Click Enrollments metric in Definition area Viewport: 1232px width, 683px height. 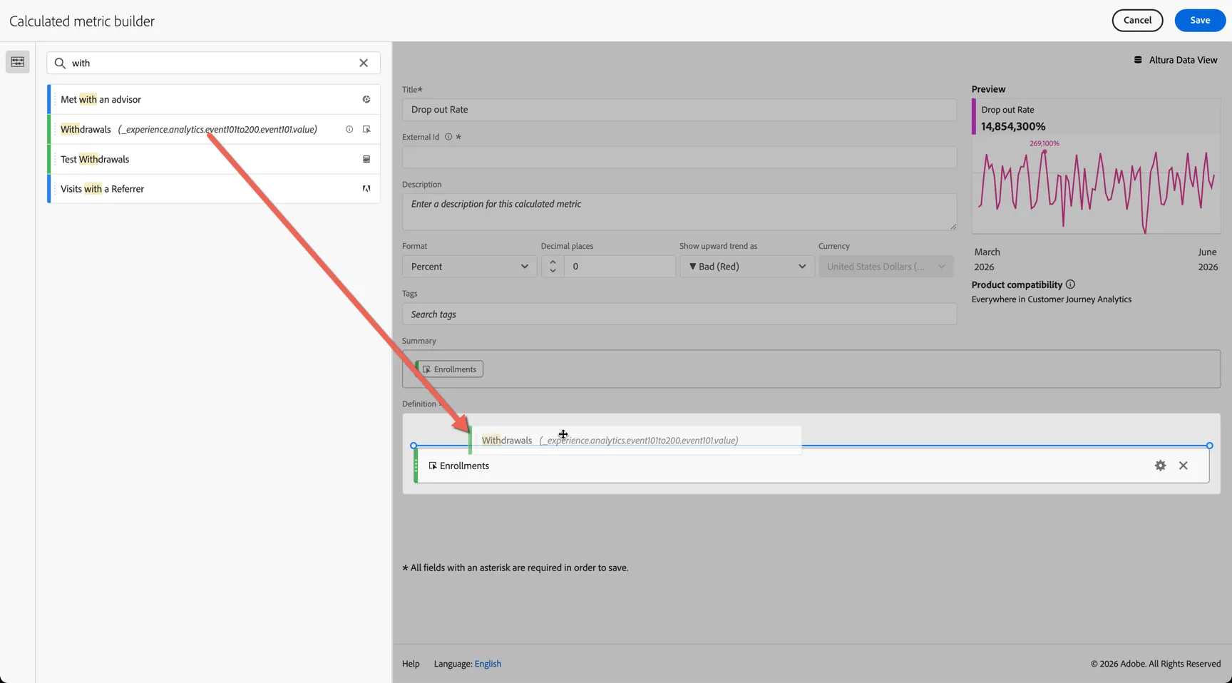[x=811, y=466]
